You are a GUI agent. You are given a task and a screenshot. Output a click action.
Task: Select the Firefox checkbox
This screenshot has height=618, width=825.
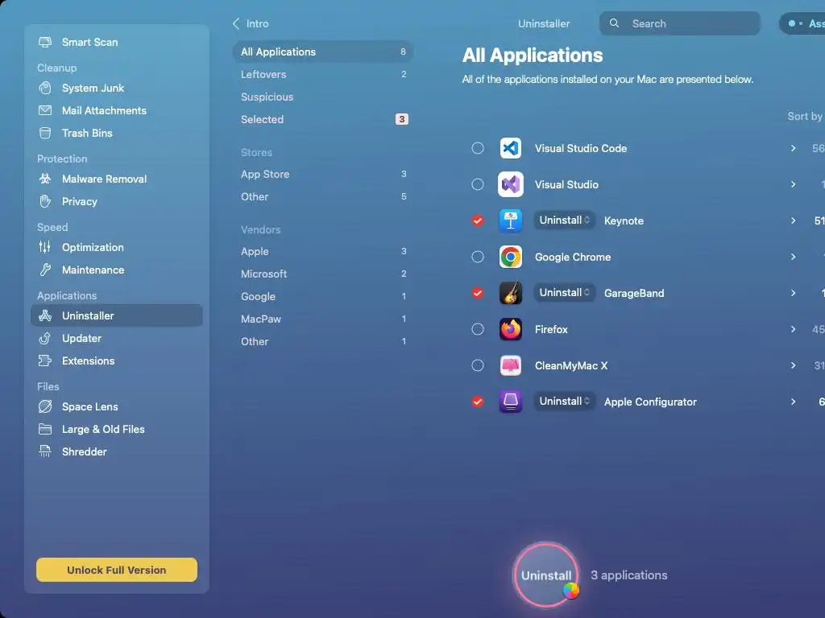(477, 329)
